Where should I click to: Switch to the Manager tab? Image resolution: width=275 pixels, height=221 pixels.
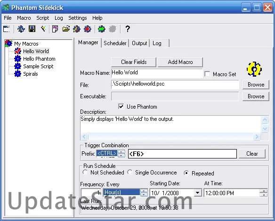[88, 42]
